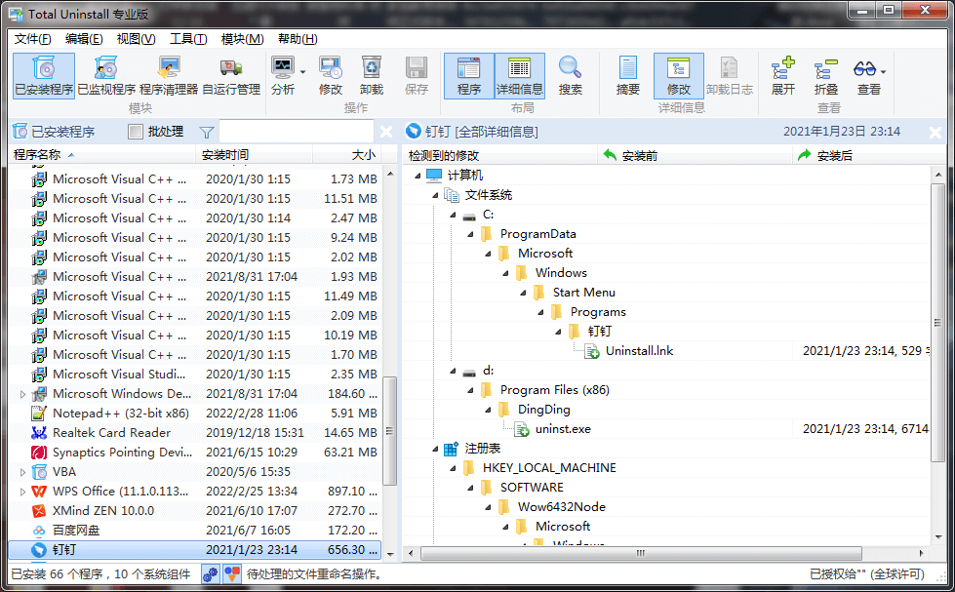Viewport: 955px width, 592px height.
Task: Sort by 程序名称 column header
Action: point(102,155)
